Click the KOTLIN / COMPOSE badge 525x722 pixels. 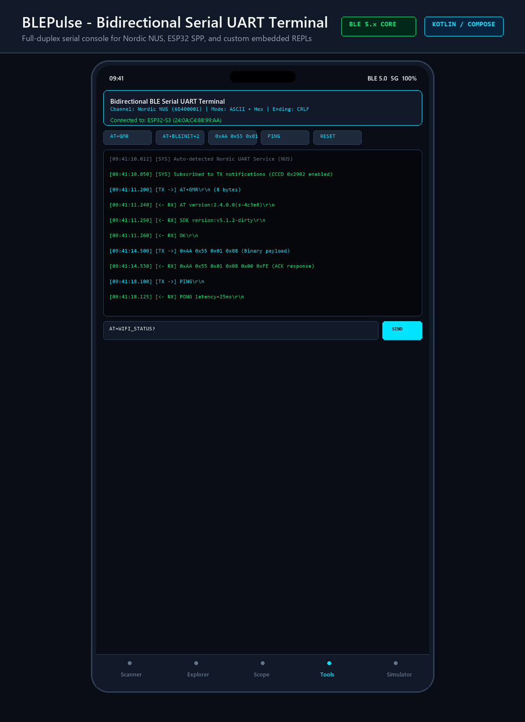click(x=464, y=26)
